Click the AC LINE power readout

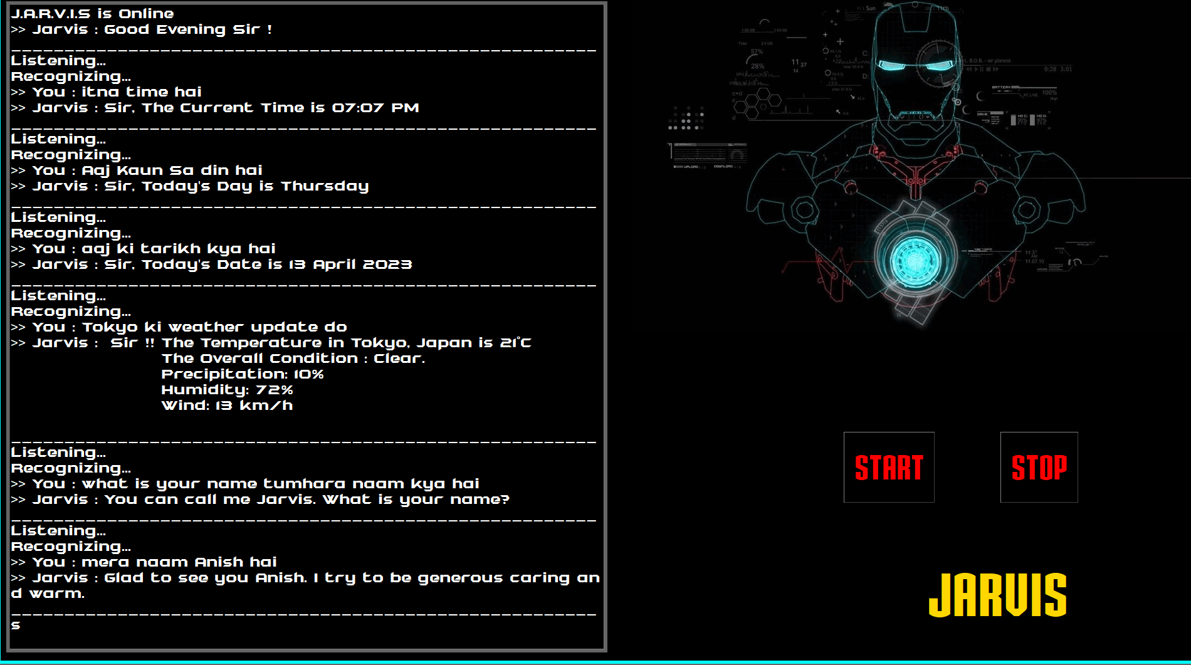click(1031, 95)
